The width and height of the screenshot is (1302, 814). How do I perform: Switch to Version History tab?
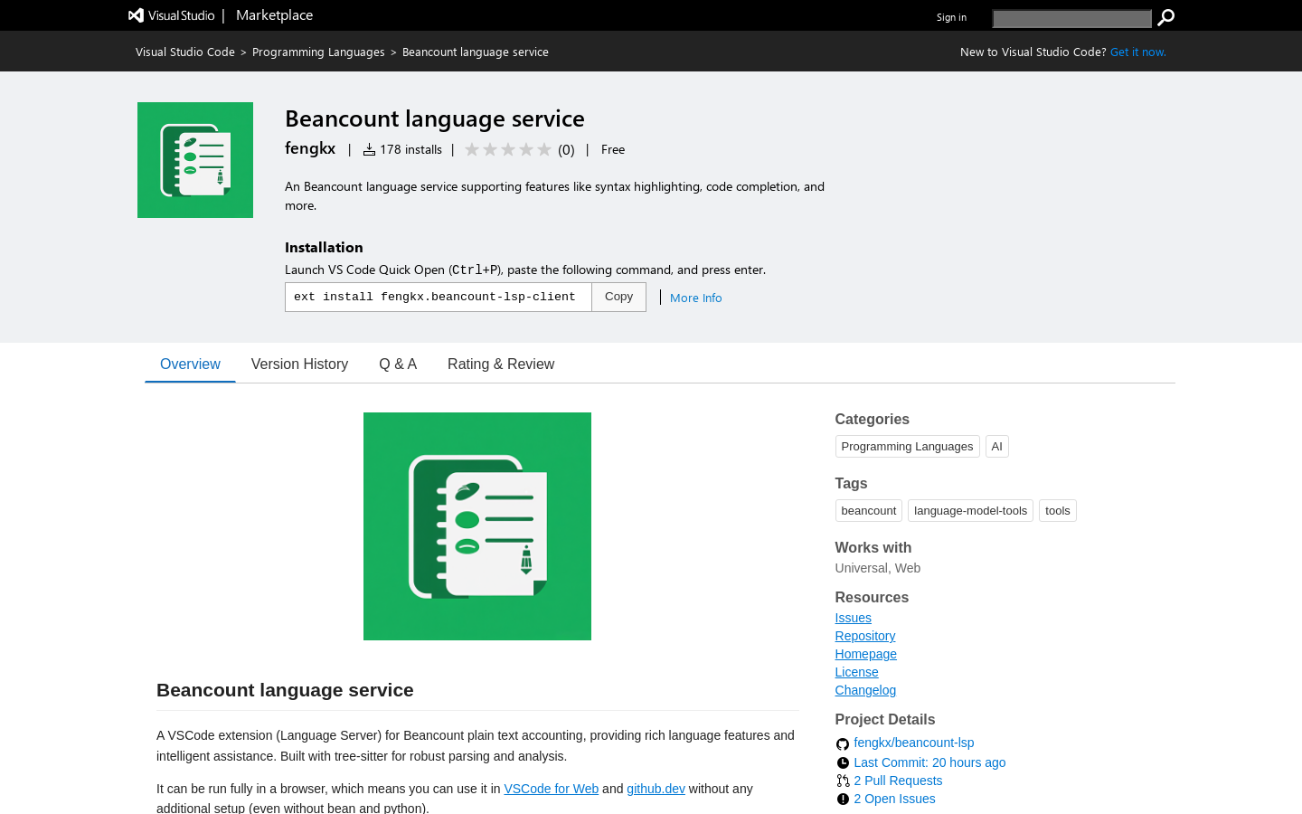pos(299,364)
